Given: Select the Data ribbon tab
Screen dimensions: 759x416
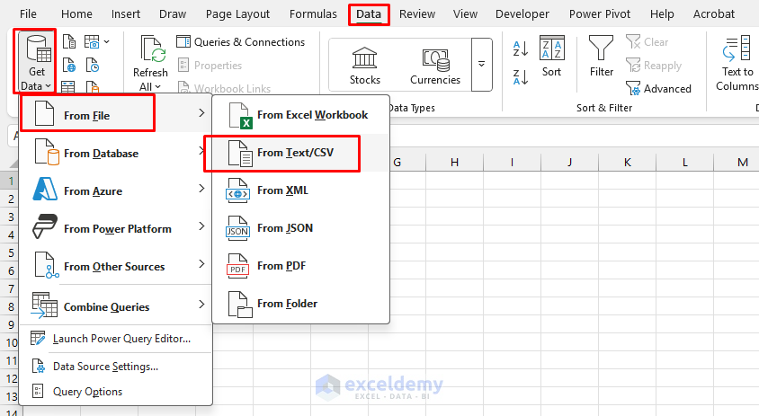Looking at the screenshot, I should [x=369, y=14].
